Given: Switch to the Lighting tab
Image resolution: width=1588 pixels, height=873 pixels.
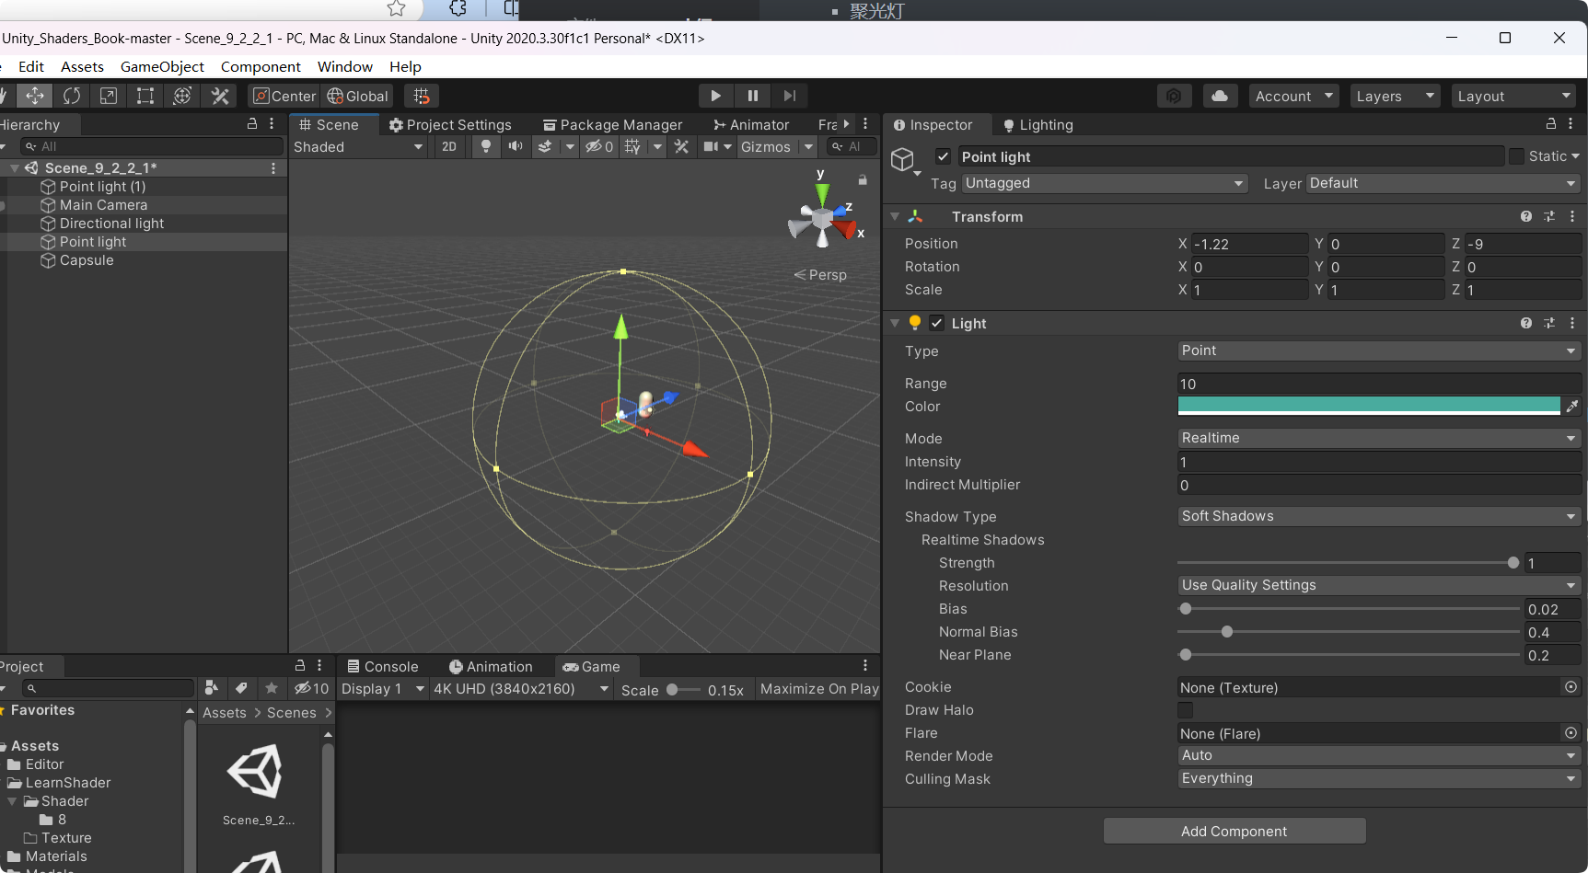Looking at the screenshot, I should click(1037, 124).
